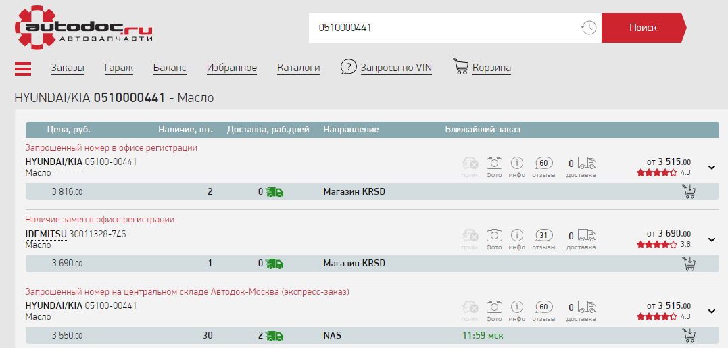Open Каталоги menu item

[x=299, y=68]
